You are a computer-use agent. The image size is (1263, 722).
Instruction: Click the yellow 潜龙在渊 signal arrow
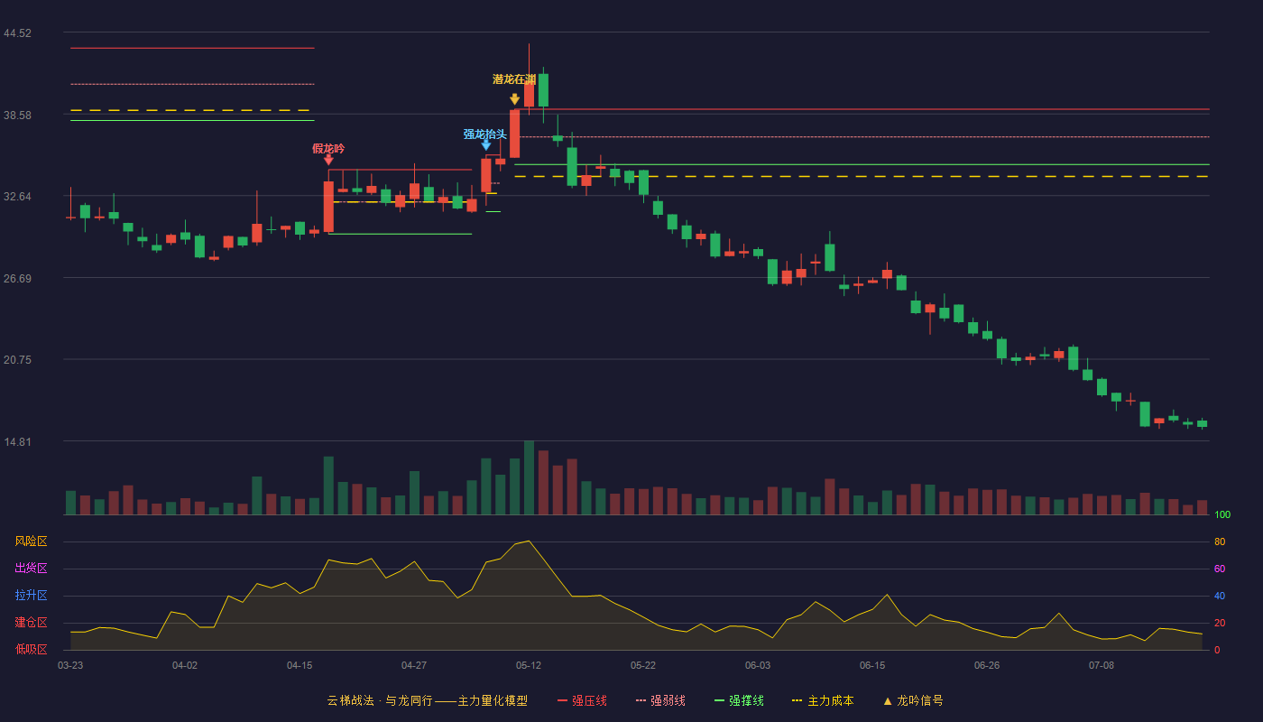(x=514, y=99)
